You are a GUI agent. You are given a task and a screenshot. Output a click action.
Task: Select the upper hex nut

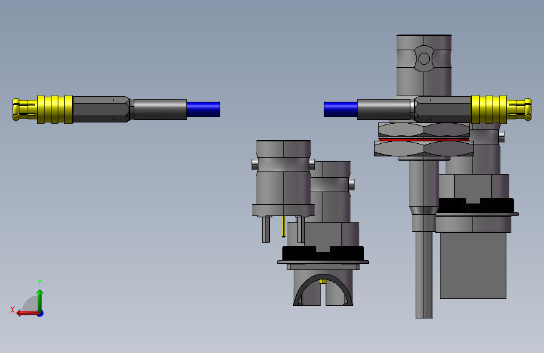pyautogui.click(x=424, y=130)
